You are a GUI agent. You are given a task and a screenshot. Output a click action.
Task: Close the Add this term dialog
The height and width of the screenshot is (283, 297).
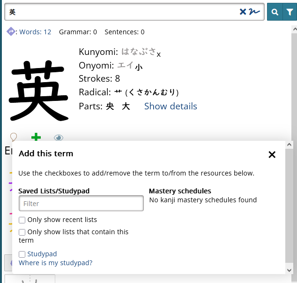tap(272, 154)
